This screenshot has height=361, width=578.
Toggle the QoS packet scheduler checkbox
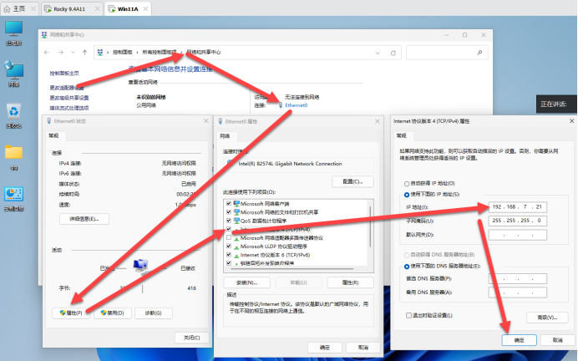[x=228, y=220]
